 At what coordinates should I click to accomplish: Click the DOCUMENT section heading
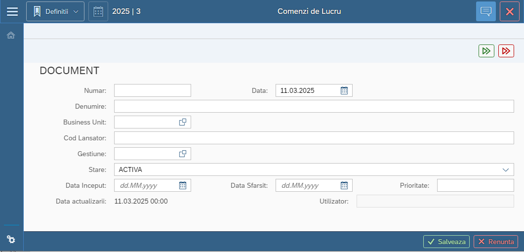[x=70, y=71]
